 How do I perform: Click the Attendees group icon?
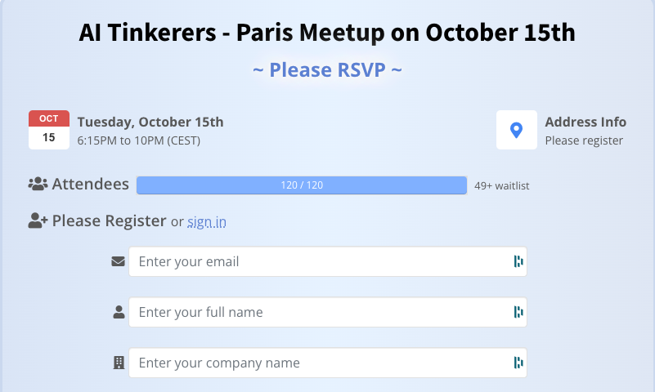38,185
